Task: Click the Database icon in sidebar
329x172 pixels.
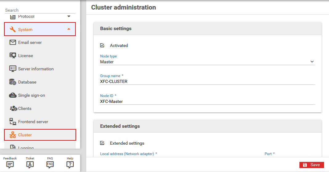Action: 13,82
